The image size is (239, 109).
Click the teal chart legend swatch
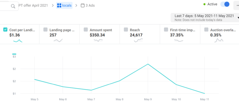click(14, 54)
